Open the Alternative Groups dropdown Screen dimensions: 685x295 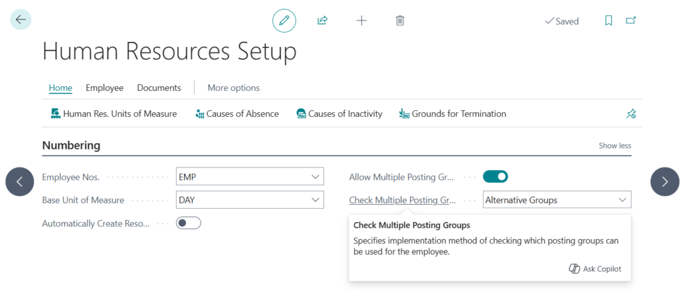pyautogui.click(x=622, y=200)
